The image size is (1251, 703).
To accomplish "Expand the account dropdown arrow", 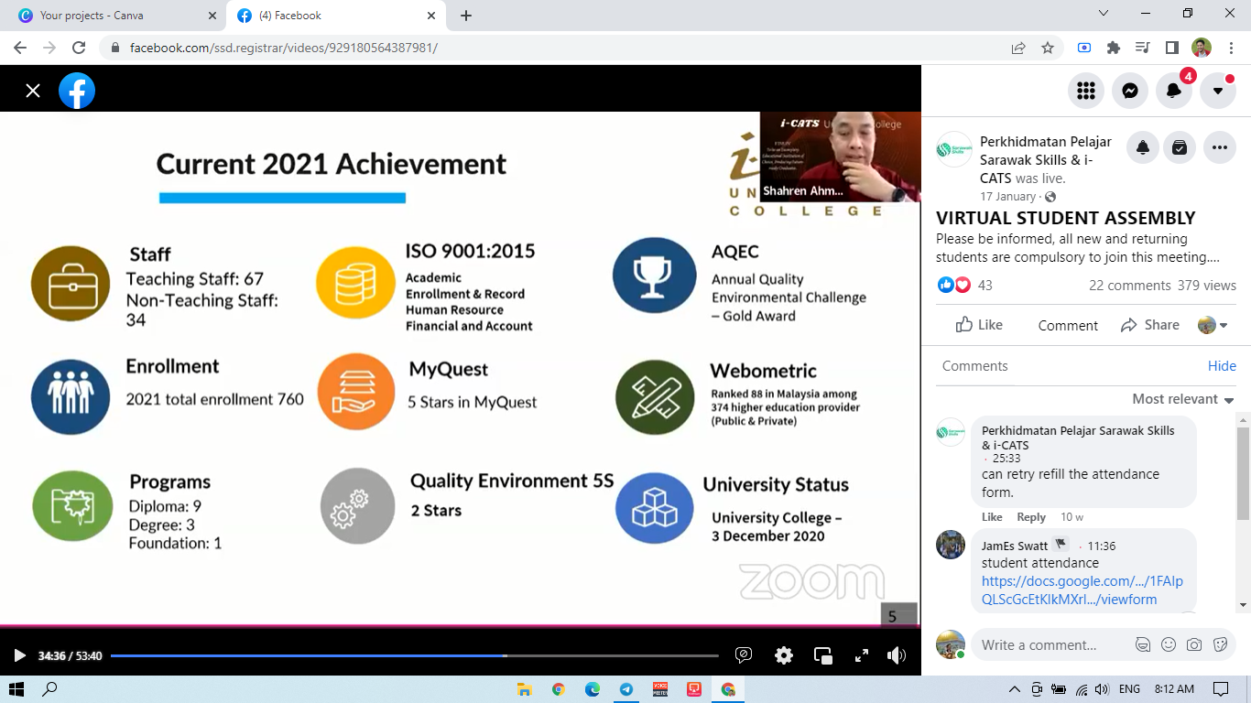I will 1218,91.
